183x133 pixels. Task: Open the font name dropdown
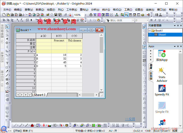[x=133, y=20]
